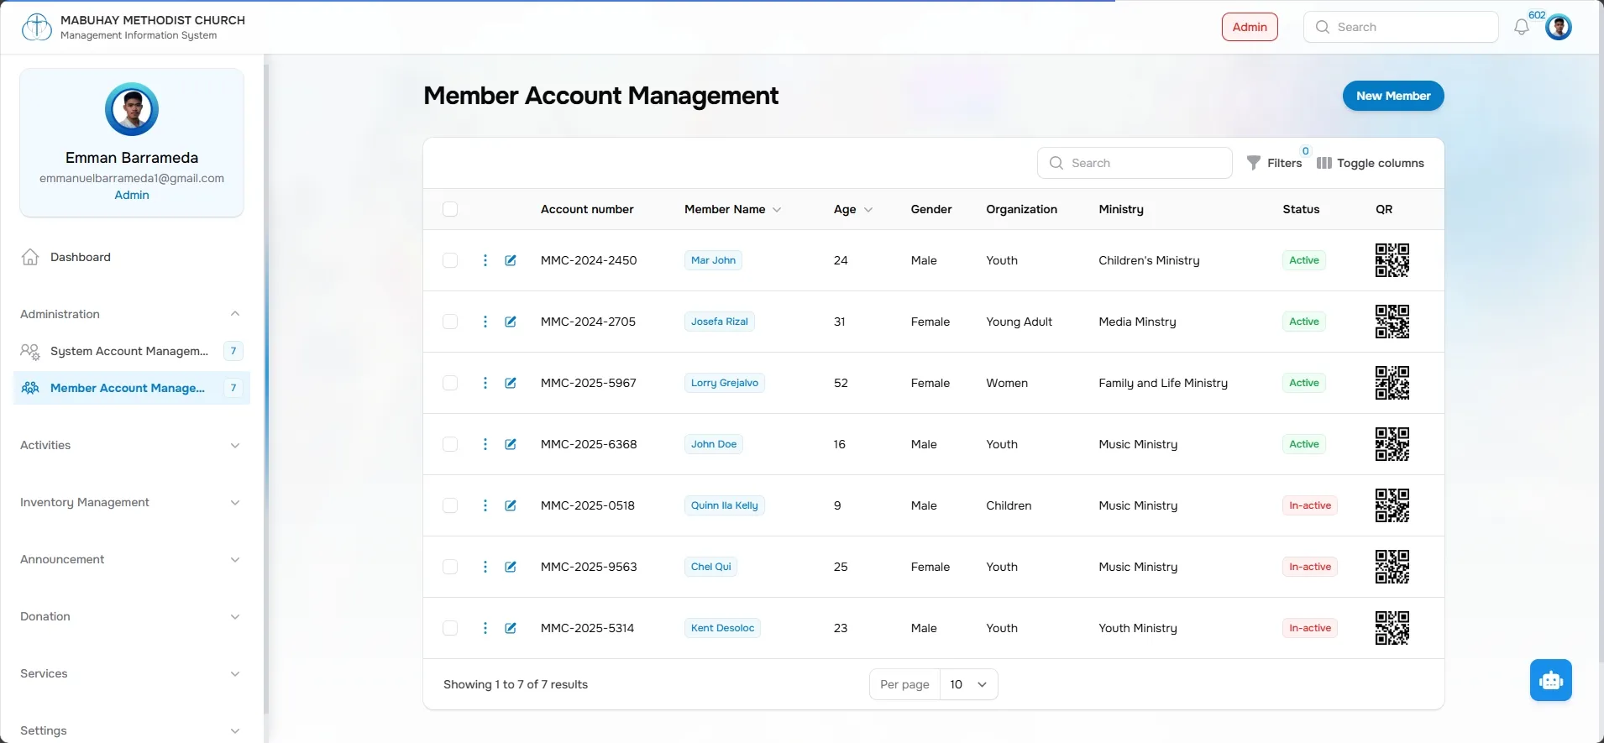This screenshot has width=1604, height=743.
Task: Open System Account Management menu item
Action: click(130, 351)
